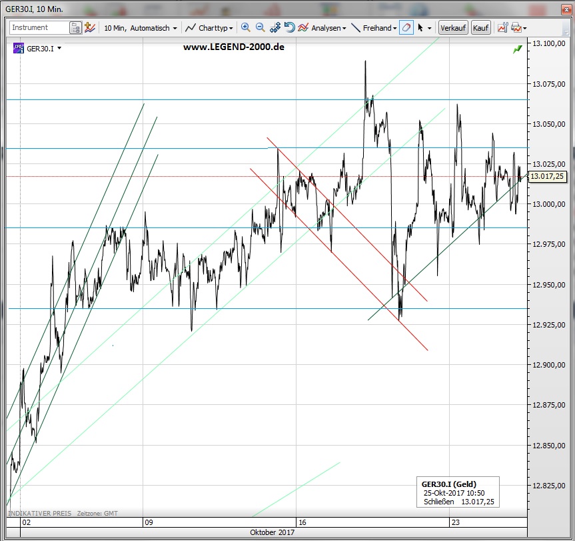Viewport: 575px width, 541px height.
Task: Open the instrument list picker icon
Action: pos(75,28)
